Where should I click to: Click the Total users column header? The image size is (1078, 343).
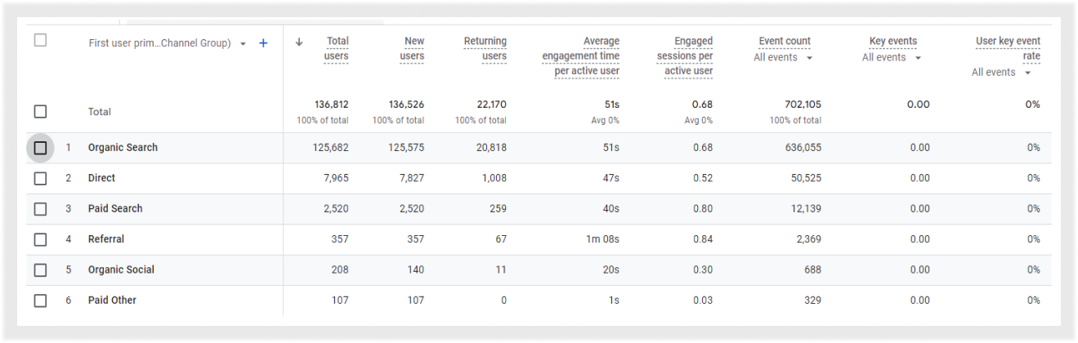pos(337,48)
